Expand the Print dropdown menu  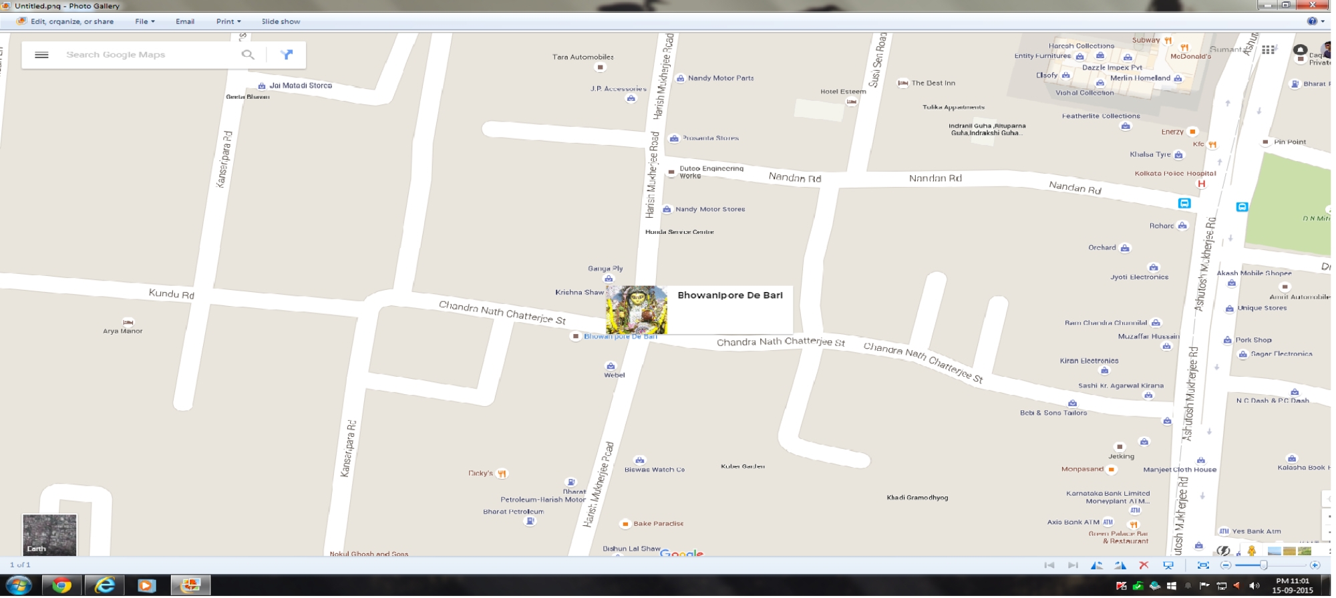(228, 21)
